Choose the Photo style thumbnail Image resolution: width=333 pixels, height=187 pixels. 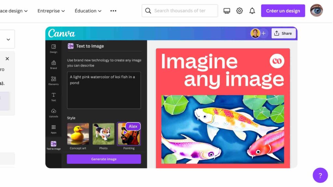103,134
